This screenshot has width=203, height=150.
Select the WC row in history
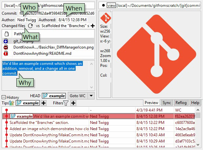pyautogui.click(x=99, y=110)
